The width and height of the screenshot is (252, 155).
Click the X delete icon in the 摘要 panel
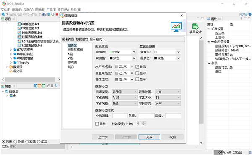point(52,86)
